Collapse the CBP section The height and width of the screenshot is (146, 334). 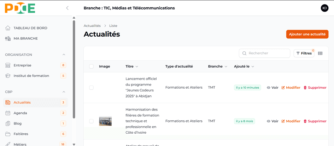(x=64, y=92)
